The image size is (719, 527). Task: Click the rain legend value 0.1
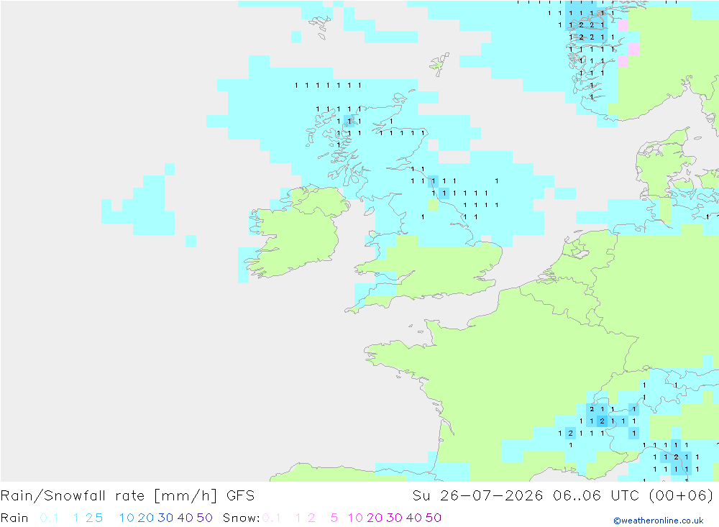click(x=49, y=518)
